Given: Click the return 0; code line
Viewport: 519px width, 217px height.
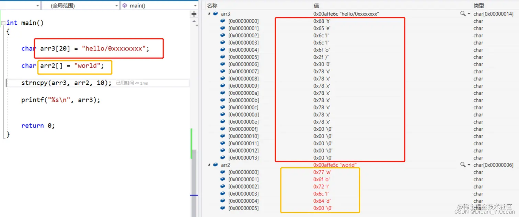Looking at the screenshot, I should click(38, 125).
